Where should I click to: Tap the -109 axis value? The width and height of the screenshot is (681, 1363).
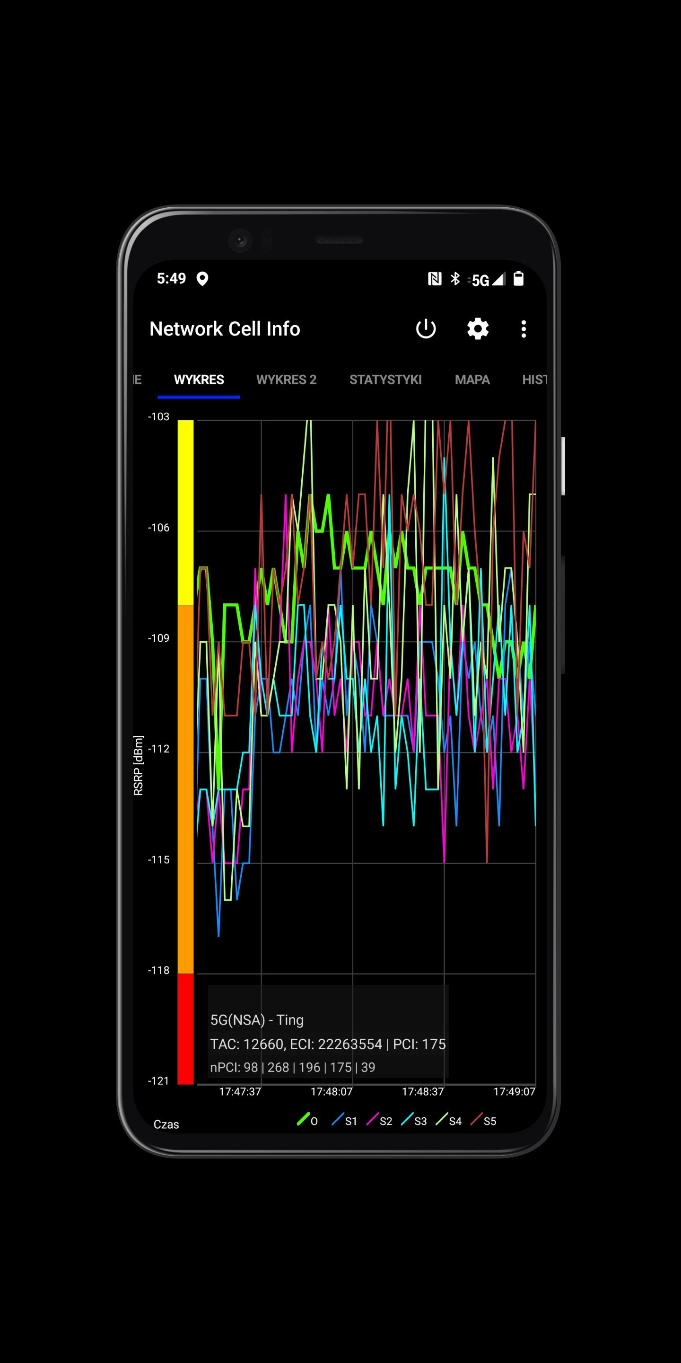tap(158, 638)
